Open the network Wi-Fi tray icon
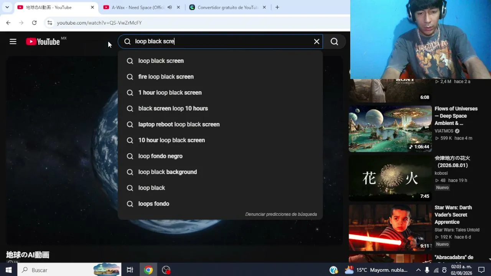 tap(436, 270)
